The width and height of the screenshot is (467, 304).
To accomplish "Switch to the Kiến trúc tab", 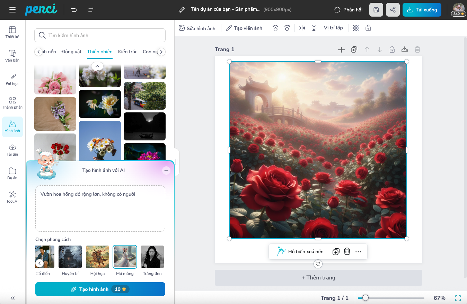I will 127,52.
